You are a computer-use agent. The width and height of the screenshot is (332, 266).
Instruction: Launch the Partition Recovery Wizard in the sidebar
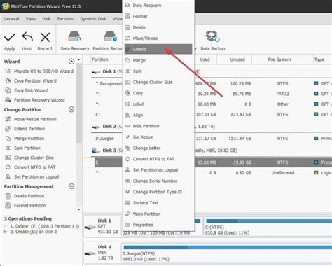point(35,100)
